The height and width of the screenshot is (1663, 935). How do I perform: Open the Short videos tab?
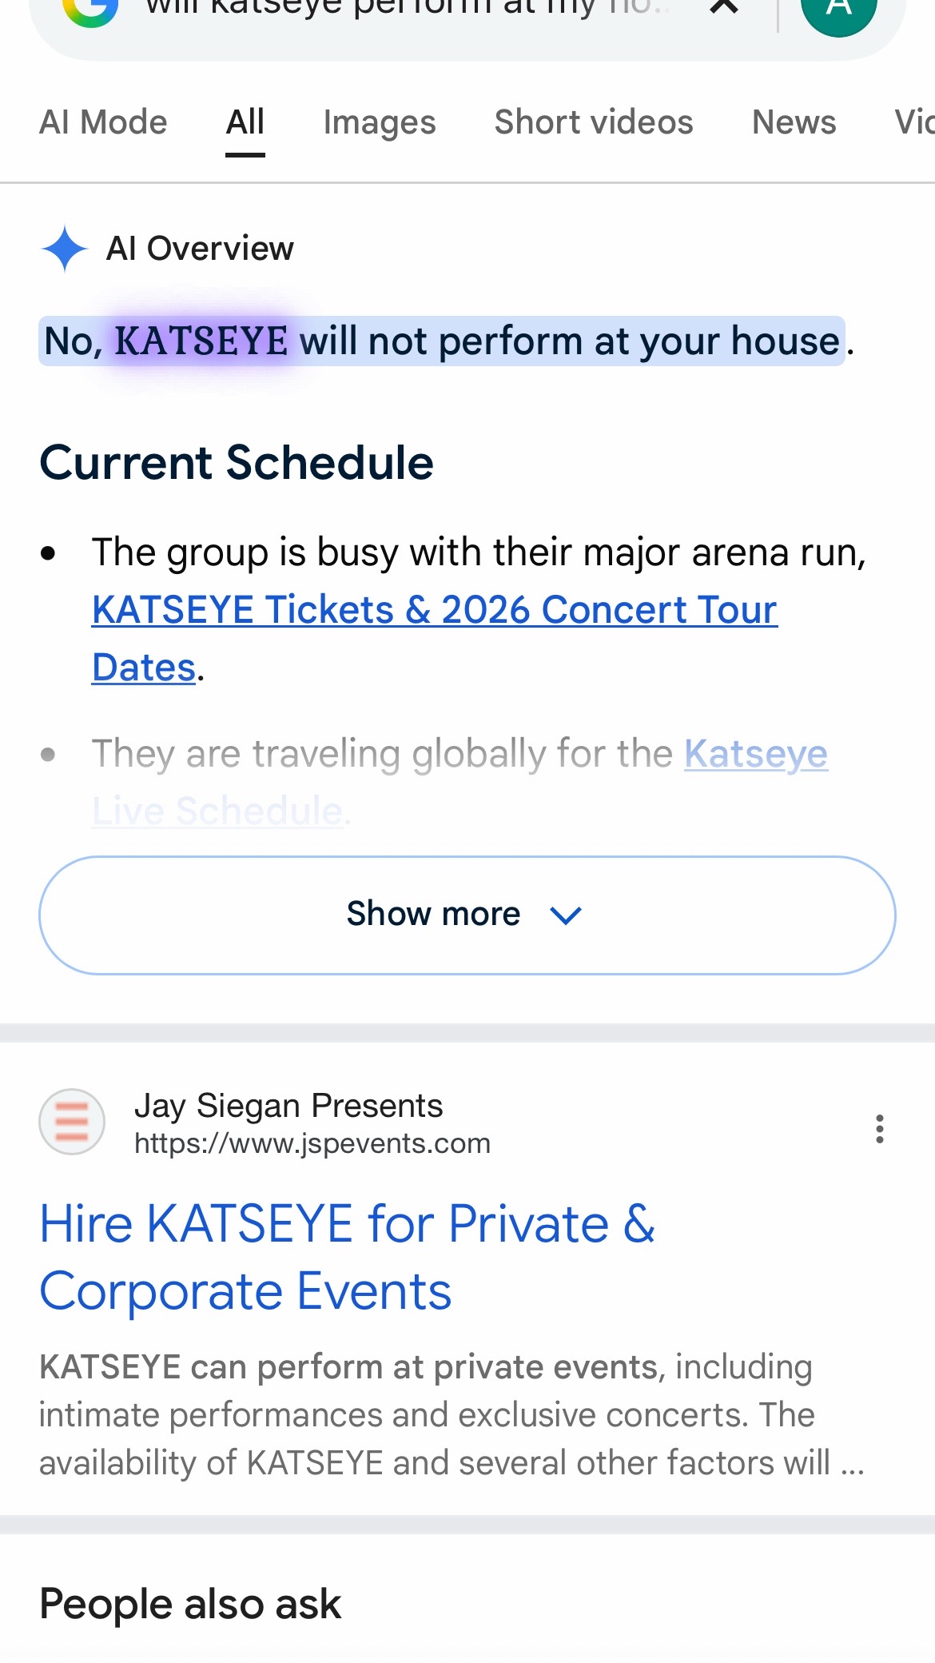[x=594, y=122]
